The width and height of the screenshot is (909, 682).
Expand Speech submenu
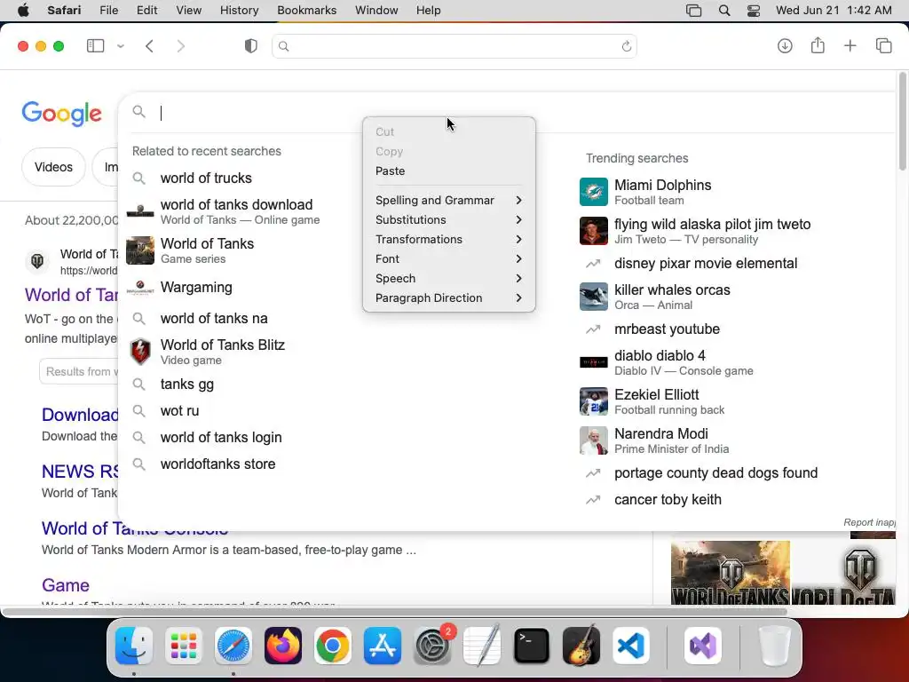pyautogui.click(x=448, y=278)
